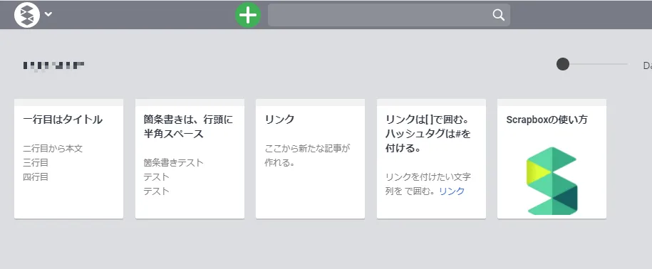The width and height of the screenshot is (652, 269).
Task: Click the search magnifier icon
Action: (498, 15)
